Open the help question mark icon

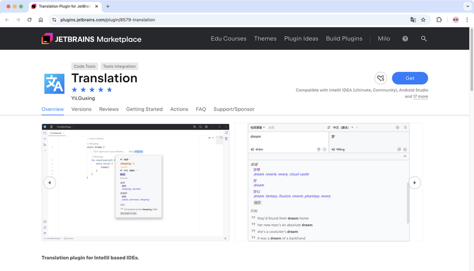[x=405, y=39]
